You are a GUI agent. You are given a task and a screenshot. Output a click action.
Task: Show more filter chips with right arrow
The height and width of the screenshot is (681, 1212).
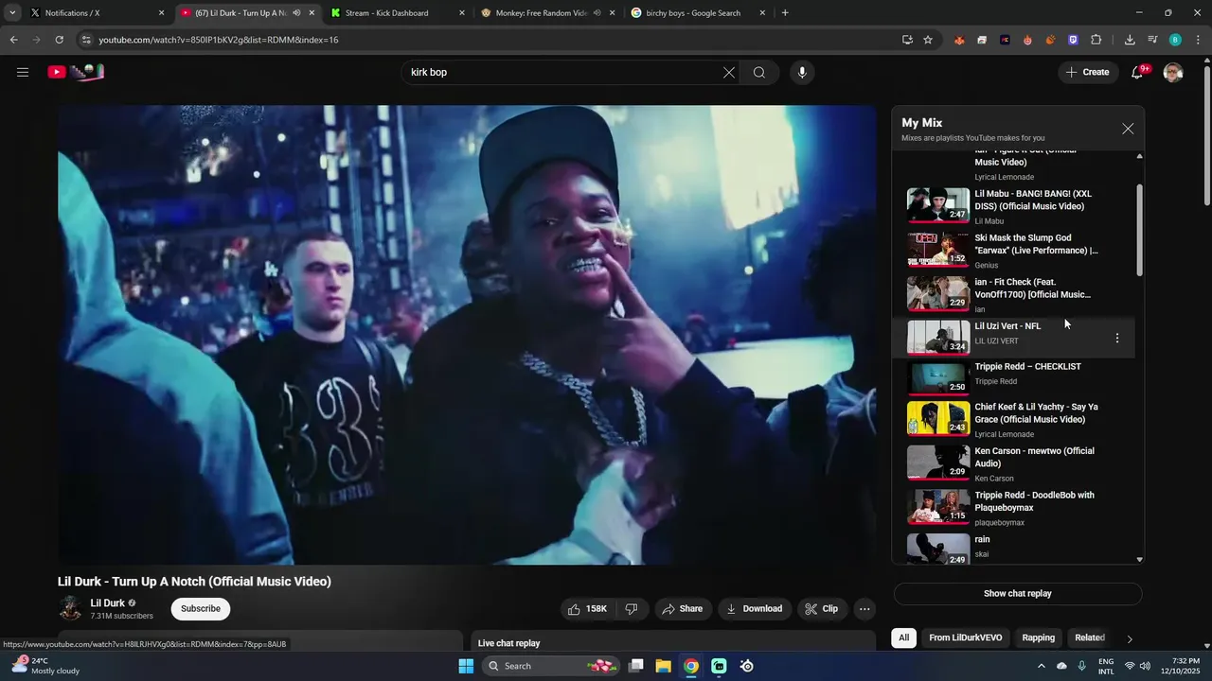tap(1130, 638)
